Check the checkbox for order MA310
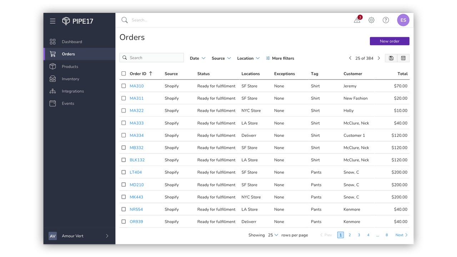 point(123,86)
